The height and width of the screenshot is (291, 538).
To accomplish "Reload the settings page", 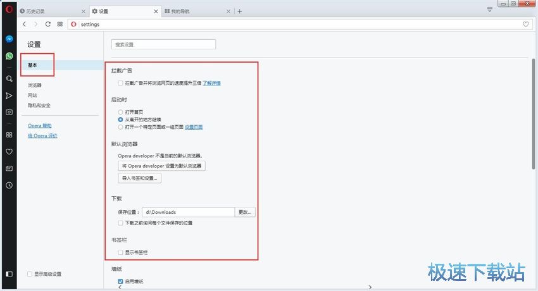I will click(x=48, y=24).
